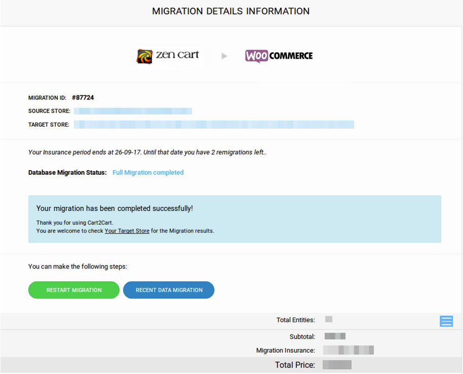Select the Full Migration completed status
The image size is (463, 374).
click(148, 172)
